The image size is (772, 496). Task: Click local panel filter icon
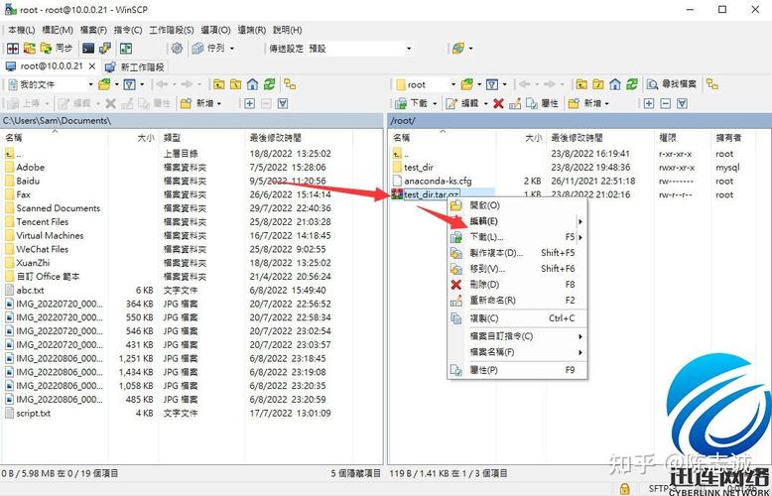point(129,84)
